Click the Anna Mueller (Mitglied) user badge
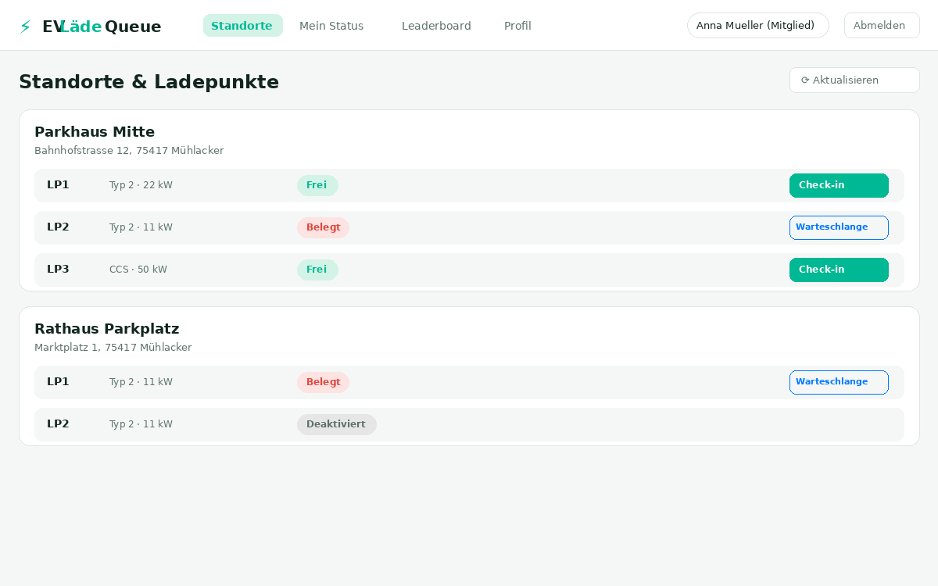 pos(757,26)
